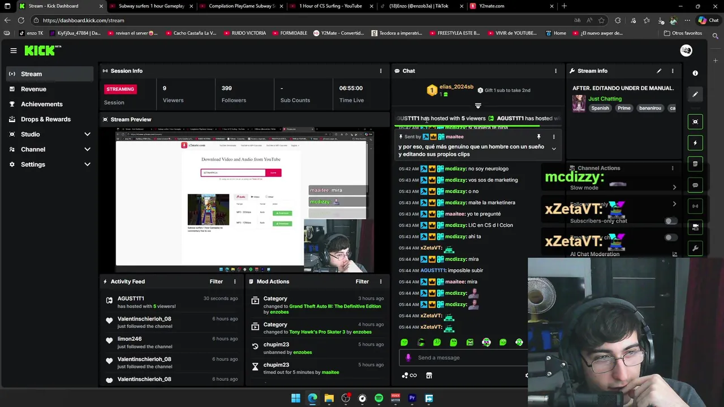Click the document icon in the right rail
The image size is (724, 407).
click(x=695, y=164)
